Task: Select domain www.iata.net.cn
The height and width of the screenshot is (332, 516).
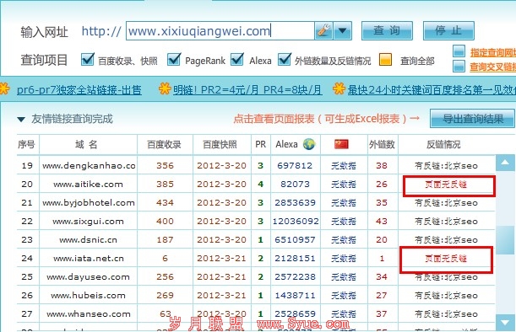Action: (x=89, y=259)
